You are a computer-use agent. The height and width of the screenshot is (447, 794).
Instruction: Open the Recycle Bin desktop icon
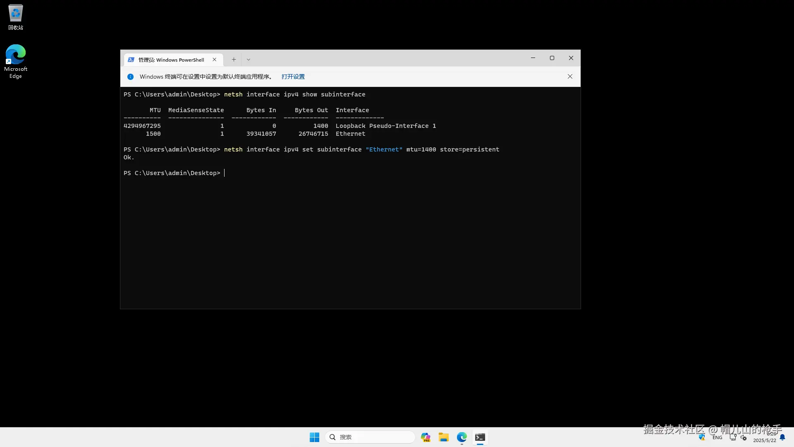pos(16,17)
